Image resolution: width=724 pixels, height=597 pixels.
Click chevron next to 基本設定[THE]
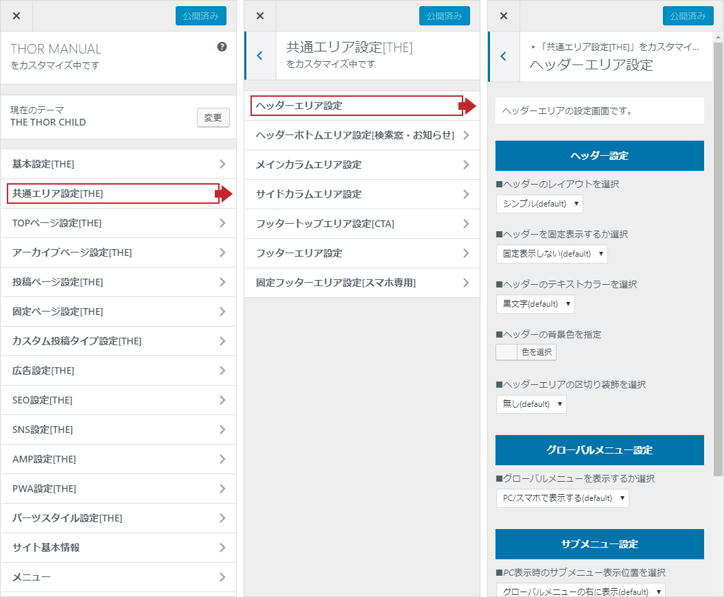pyautogui.click(x=222, y=164)
